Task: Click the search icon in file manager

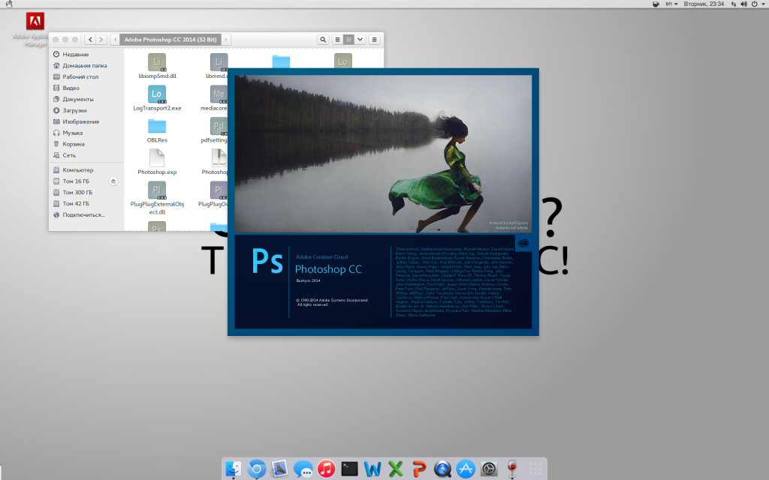Action: click(323, 40)
